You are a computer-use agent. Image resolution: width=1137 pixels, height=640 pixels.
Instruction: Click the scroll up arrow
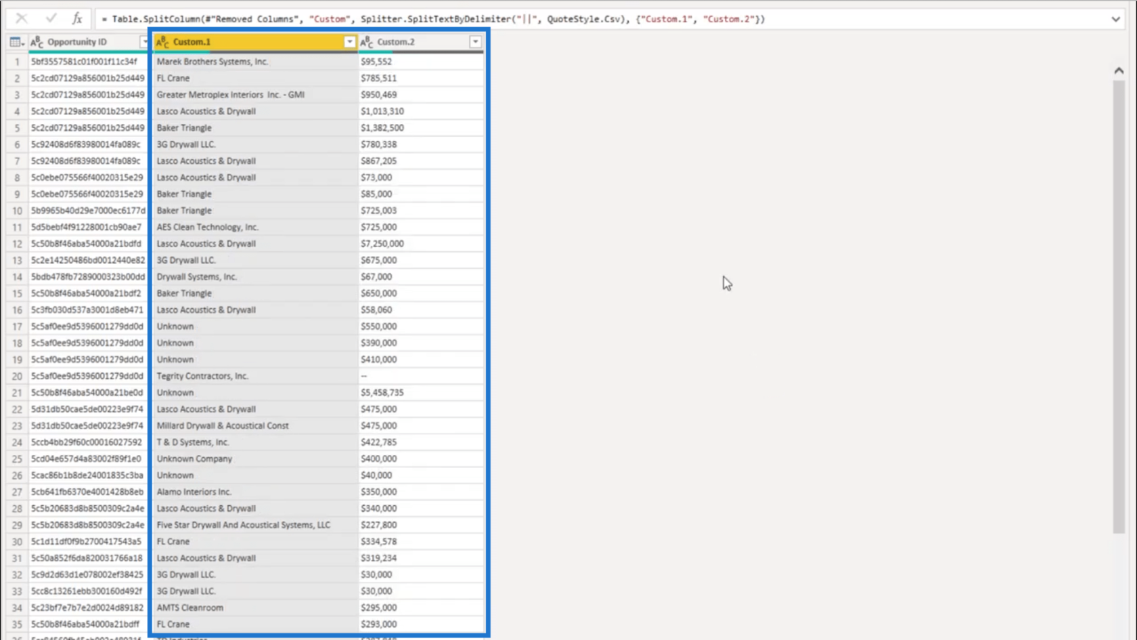coord(1119,70)
